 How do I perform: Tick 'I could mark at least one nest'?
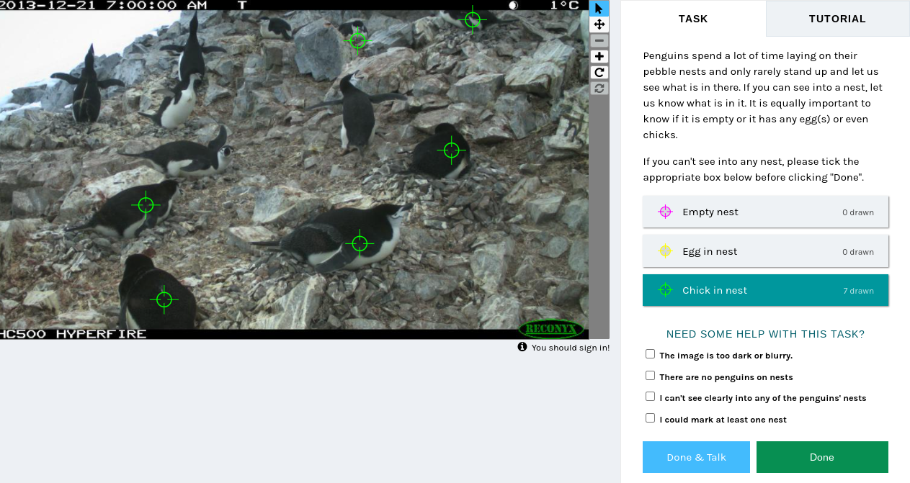[x=651, y=418]
